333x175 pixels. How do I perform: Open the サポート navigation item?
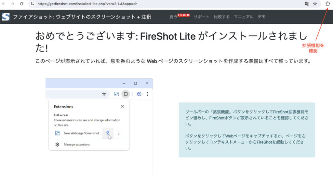click(x=202, y=17)
